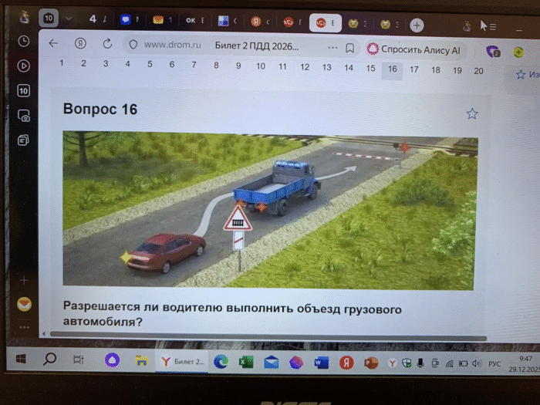Open PowerPoint from the taskbar
The height and width of the screenshot is (405, 540).
pos(371,363)
